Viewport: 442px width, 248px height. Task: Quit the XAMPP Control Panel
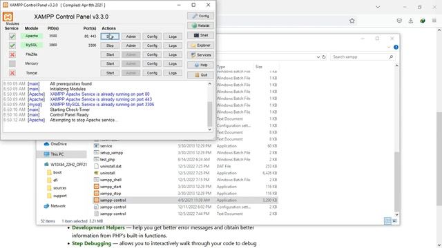point(200,75)
